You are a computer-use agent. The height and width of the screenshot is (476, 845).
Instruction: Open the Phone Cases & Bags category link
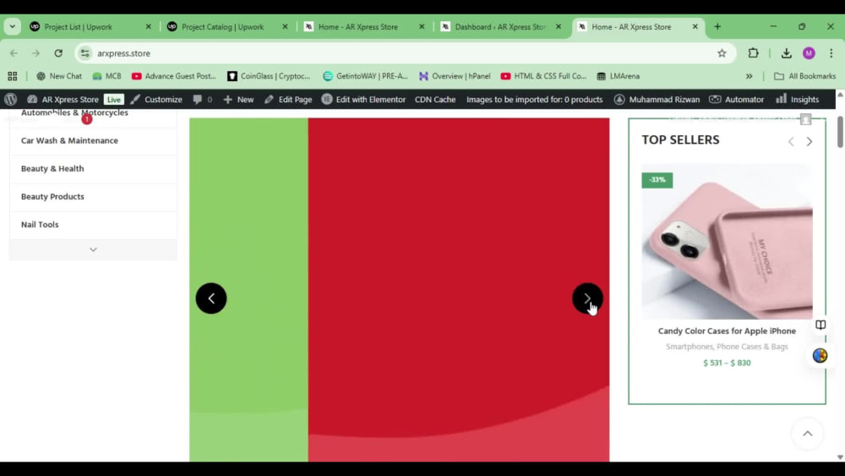point(752,347)
